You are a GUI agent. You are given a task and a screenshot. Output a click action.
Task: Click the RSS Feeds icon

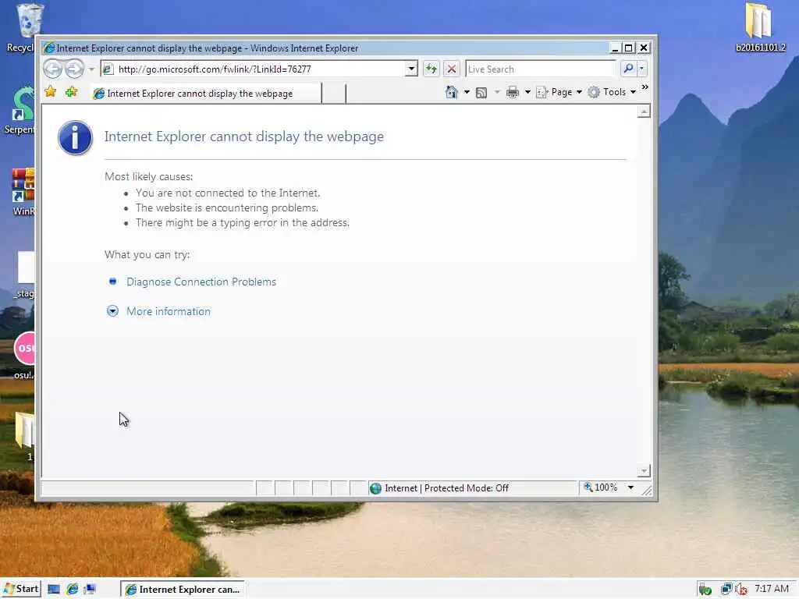[x=481, y=92]
